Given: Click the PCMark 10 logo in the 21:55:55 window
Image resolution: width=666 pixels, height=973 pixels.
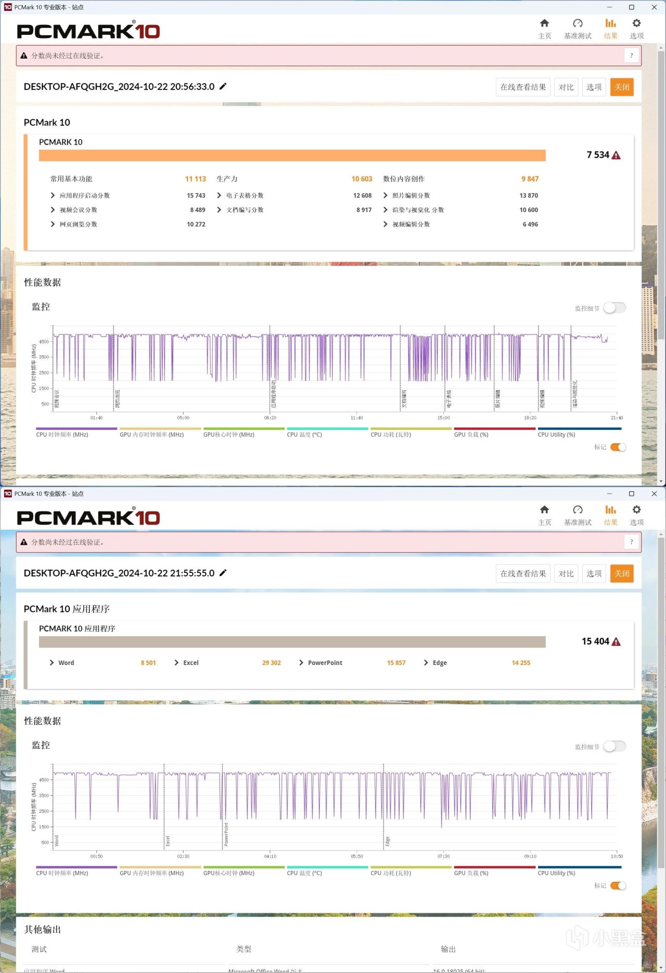Looking at the screenshot, I should tap(88, 517).
